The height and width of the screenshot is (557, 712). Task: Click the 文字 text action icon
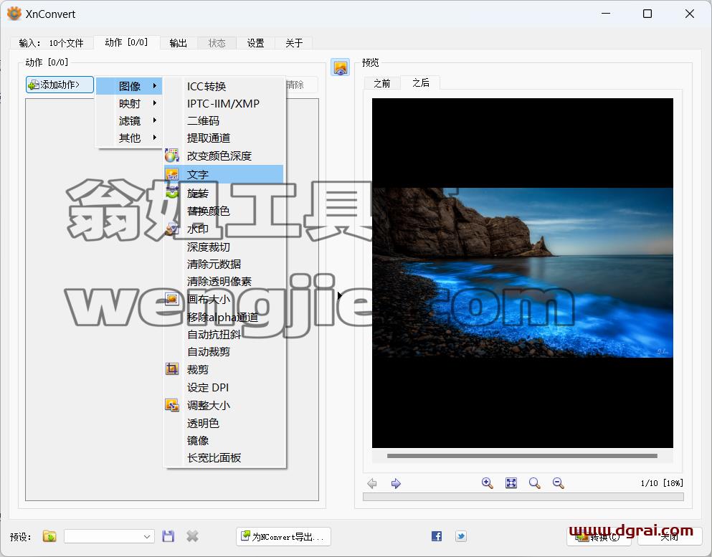coord(171,175)
